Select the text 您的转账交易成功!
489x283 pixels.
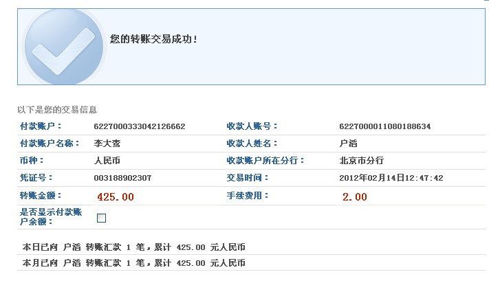coord(153,39)
